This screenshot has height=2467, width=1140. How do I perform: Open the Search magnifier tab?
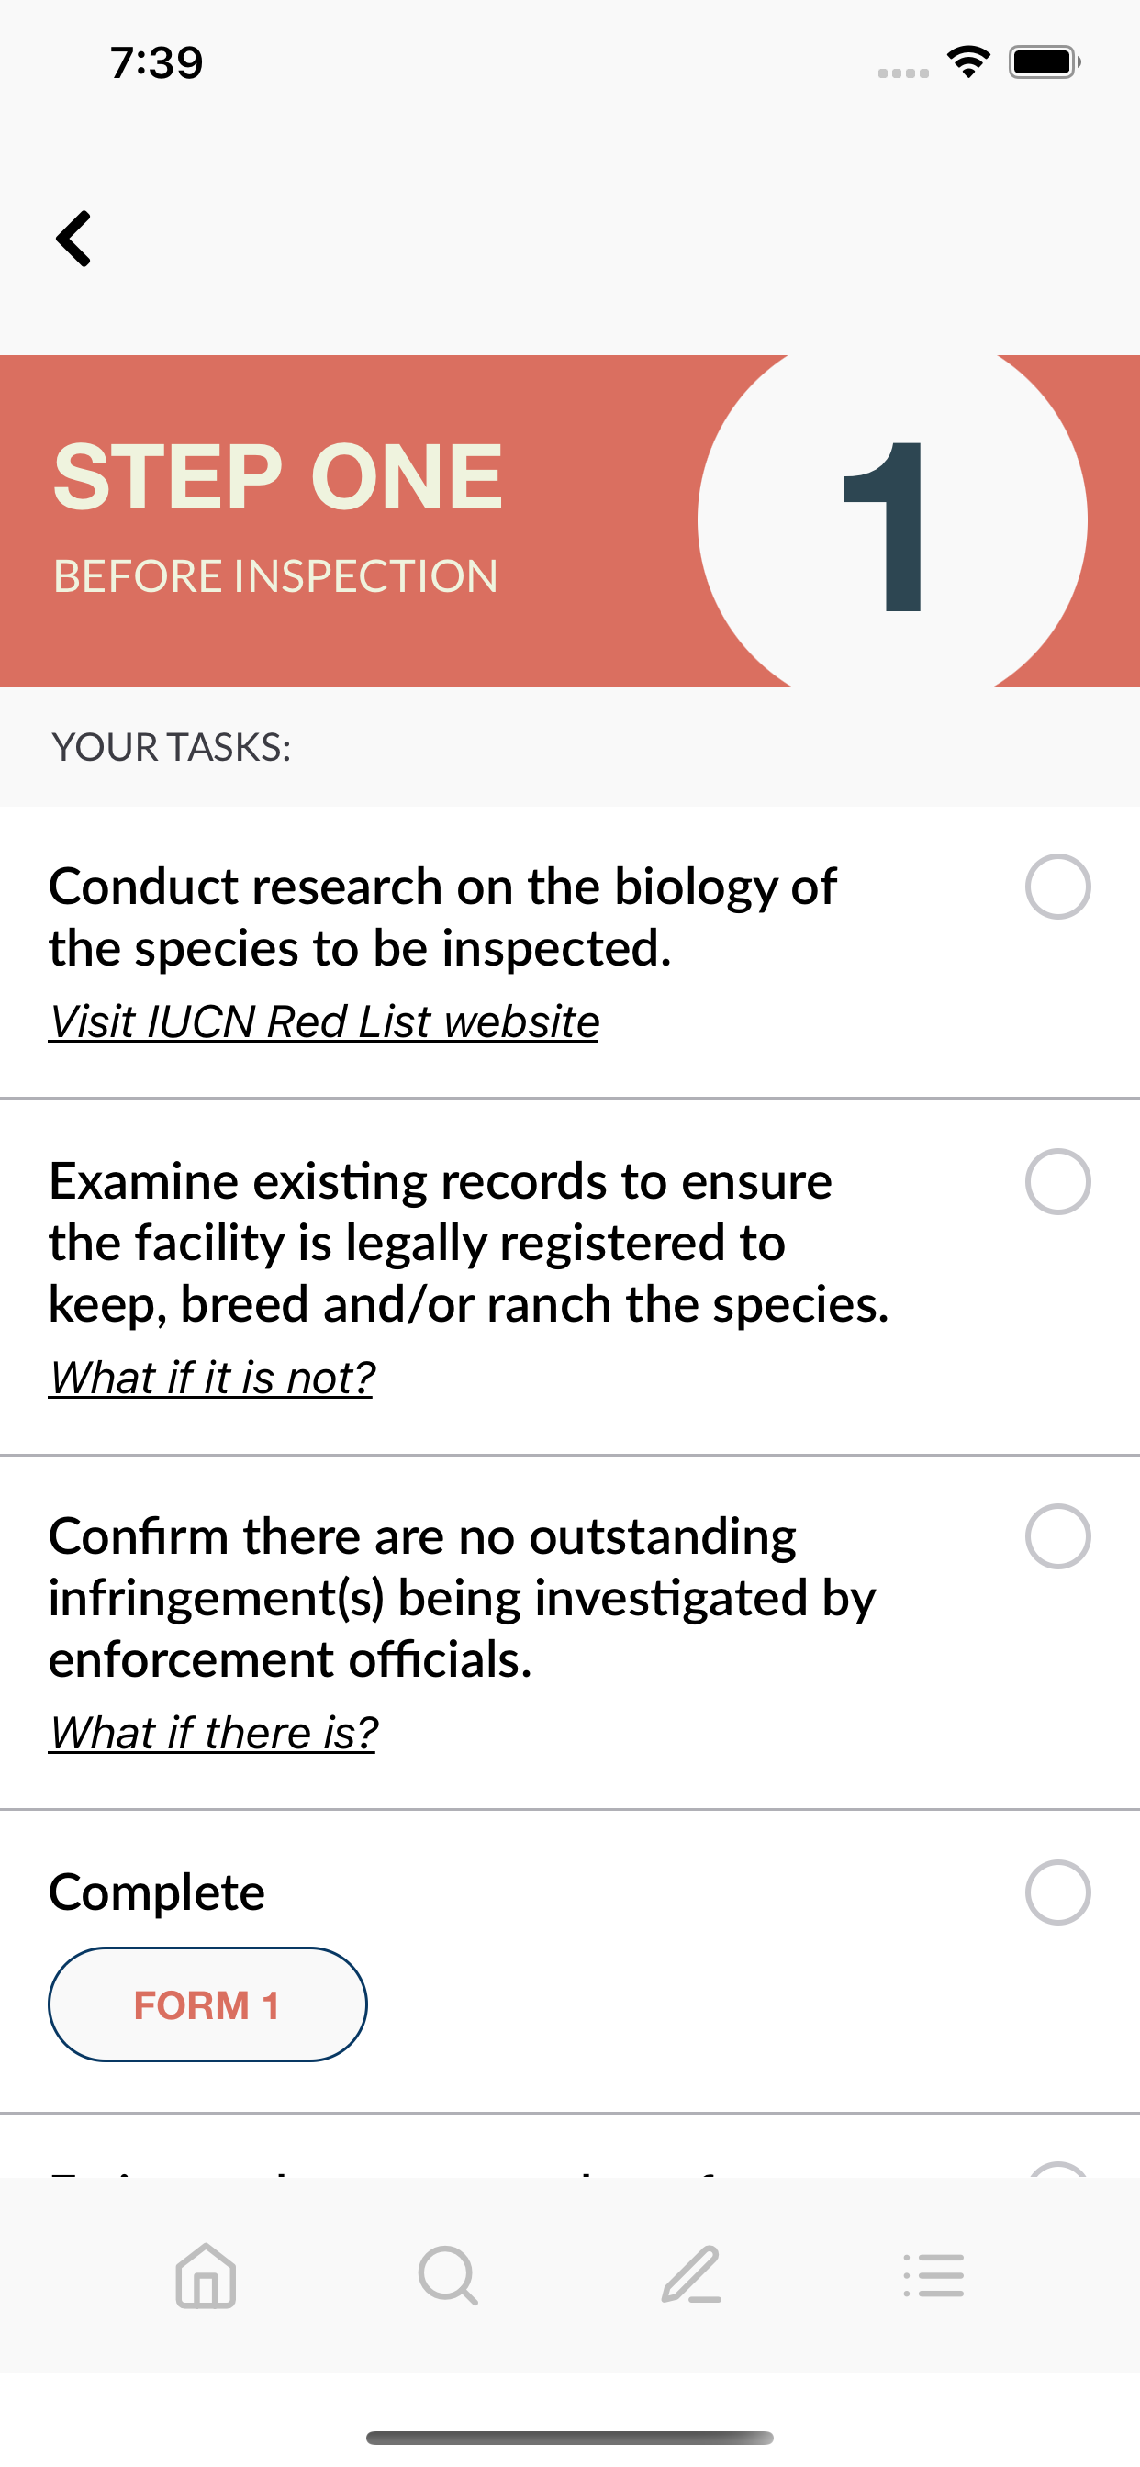(x=448, y=2275)
